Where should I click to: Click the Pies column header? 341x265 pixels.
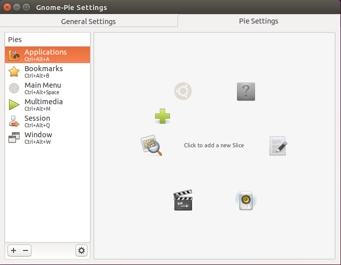[47, 40]
